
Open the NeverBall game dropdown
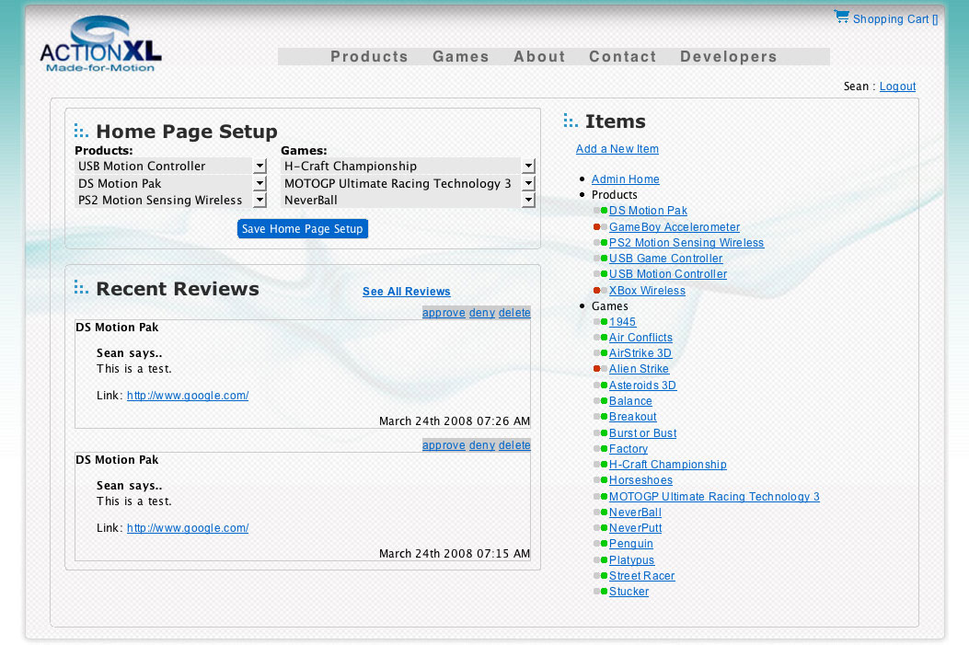pos(408,201)
